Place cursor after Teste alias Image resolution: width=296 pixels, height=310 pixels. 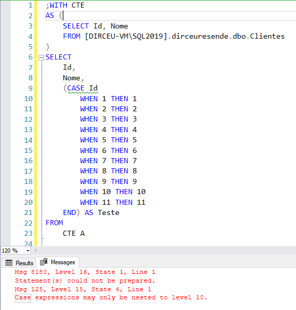click(x=120, y=213)
